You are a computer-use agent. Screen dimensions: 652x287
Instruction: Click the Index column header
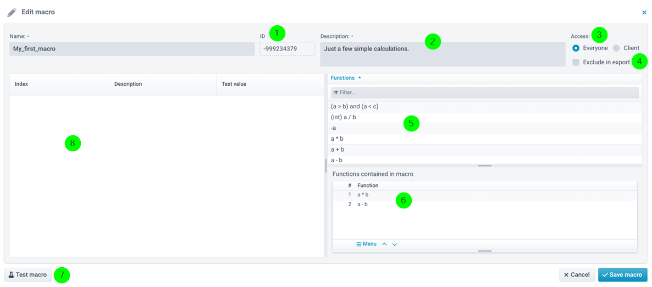click(x=59, y=84)
